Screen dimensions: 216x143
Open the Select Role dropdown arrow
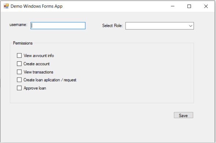click(191, 26)
